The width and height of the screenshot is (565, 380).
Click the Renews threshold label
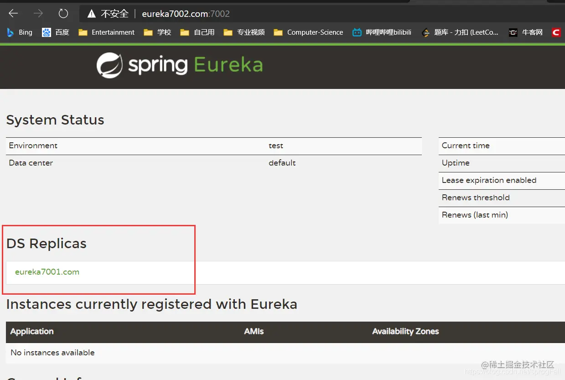476,198
